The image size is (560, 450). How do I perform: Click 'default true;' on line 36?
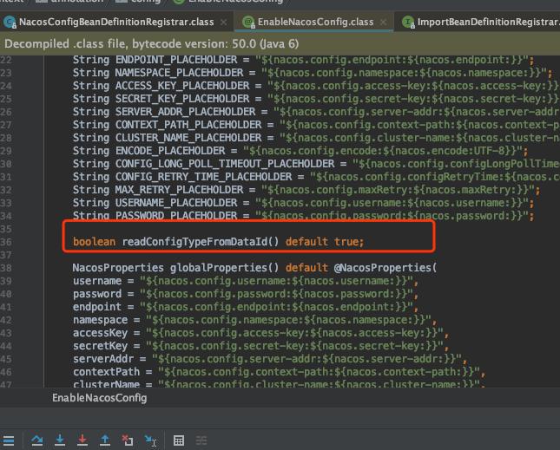(325, 242)
